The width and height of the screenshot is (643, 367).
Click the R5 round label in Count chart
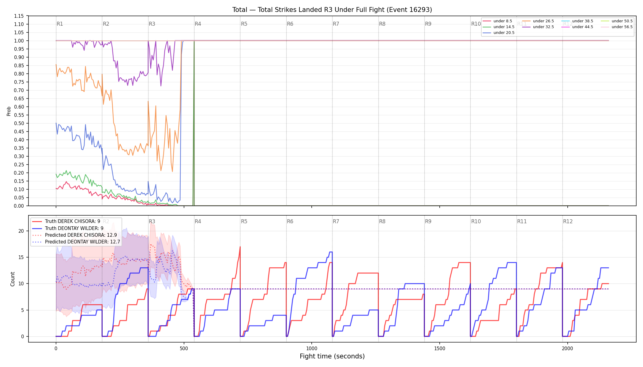(x=244, y=221)
